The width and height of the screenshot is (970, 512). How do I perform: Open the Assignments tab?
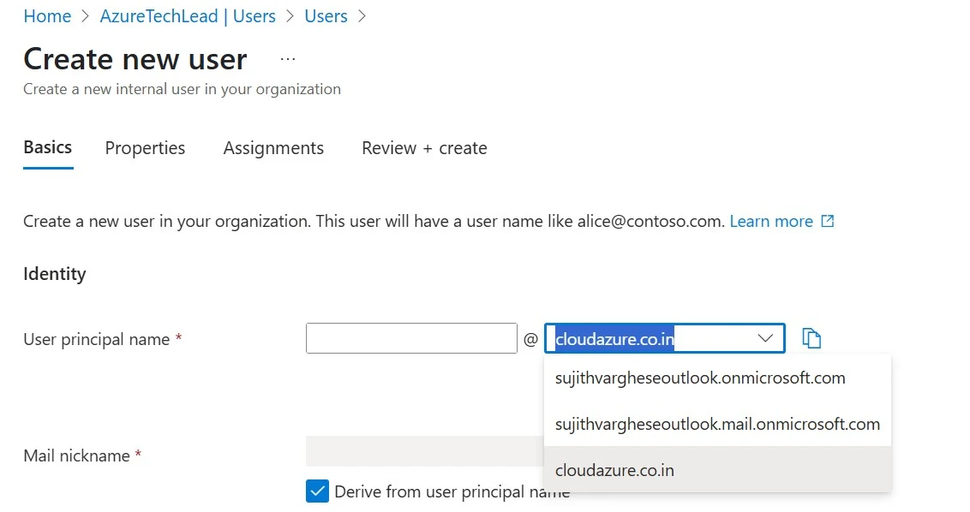(x=273, y=148)
